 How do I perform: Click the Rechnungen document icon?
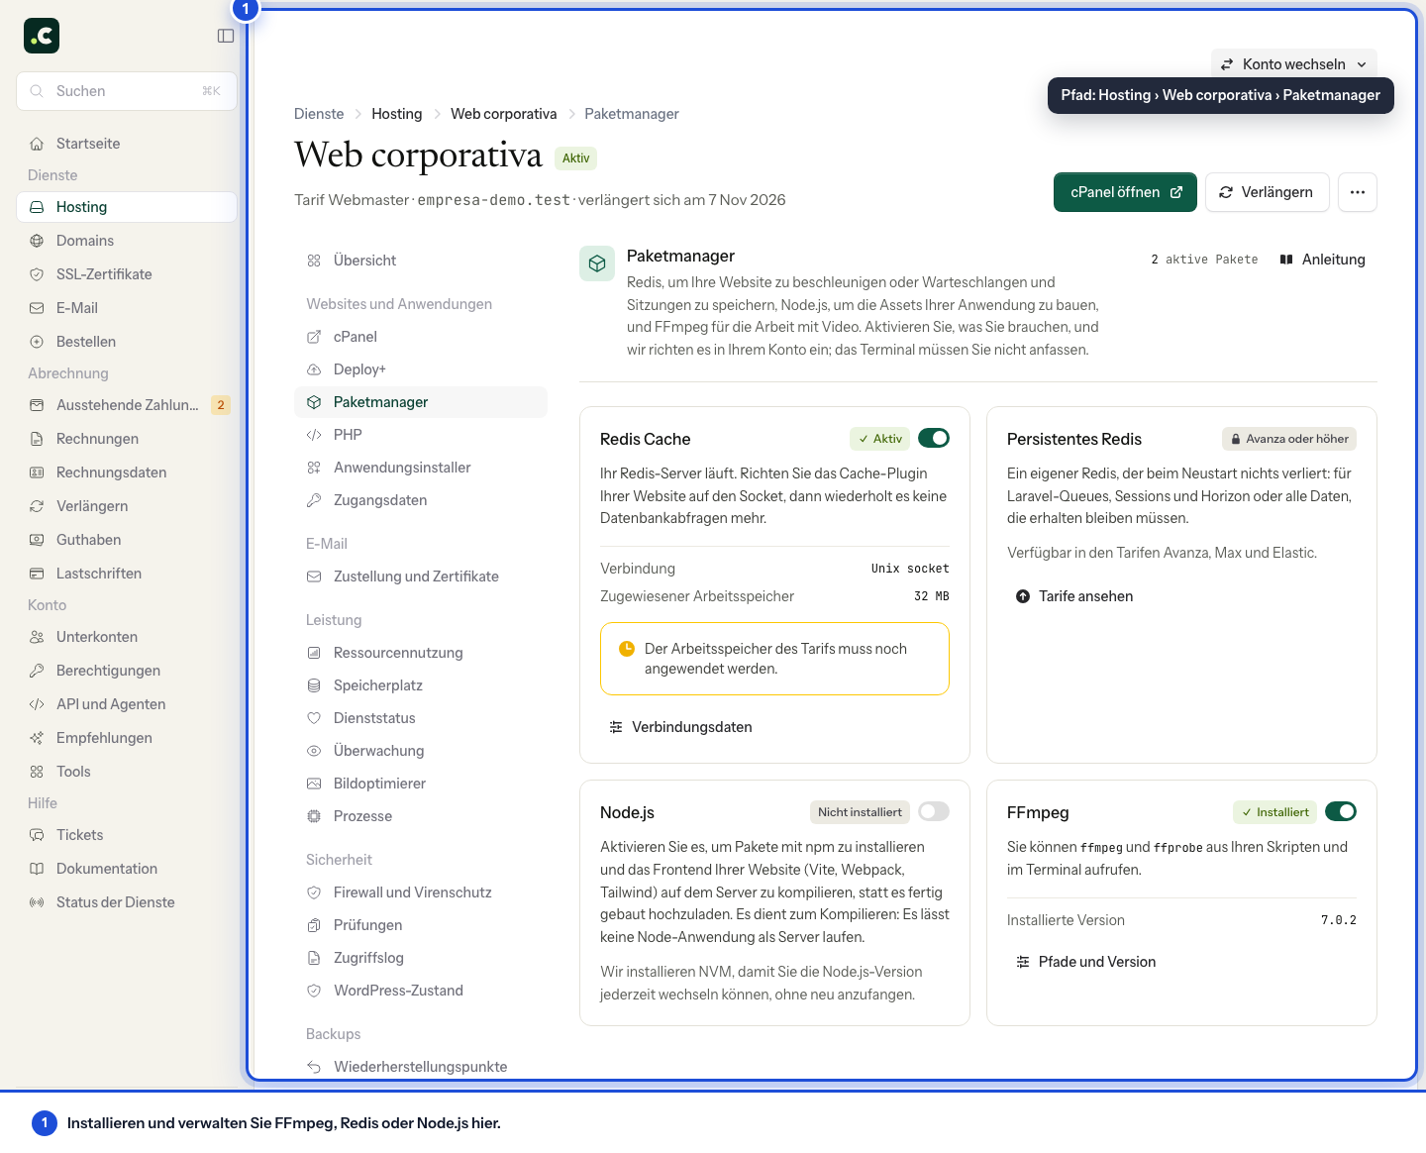37,439
